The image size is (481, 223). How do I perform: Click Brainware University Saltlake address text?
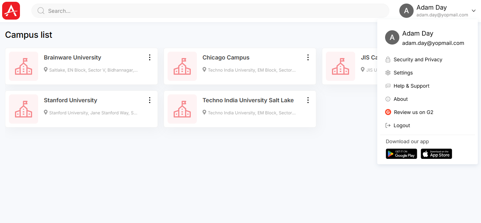pyautogui.click(x=93, y=70)
